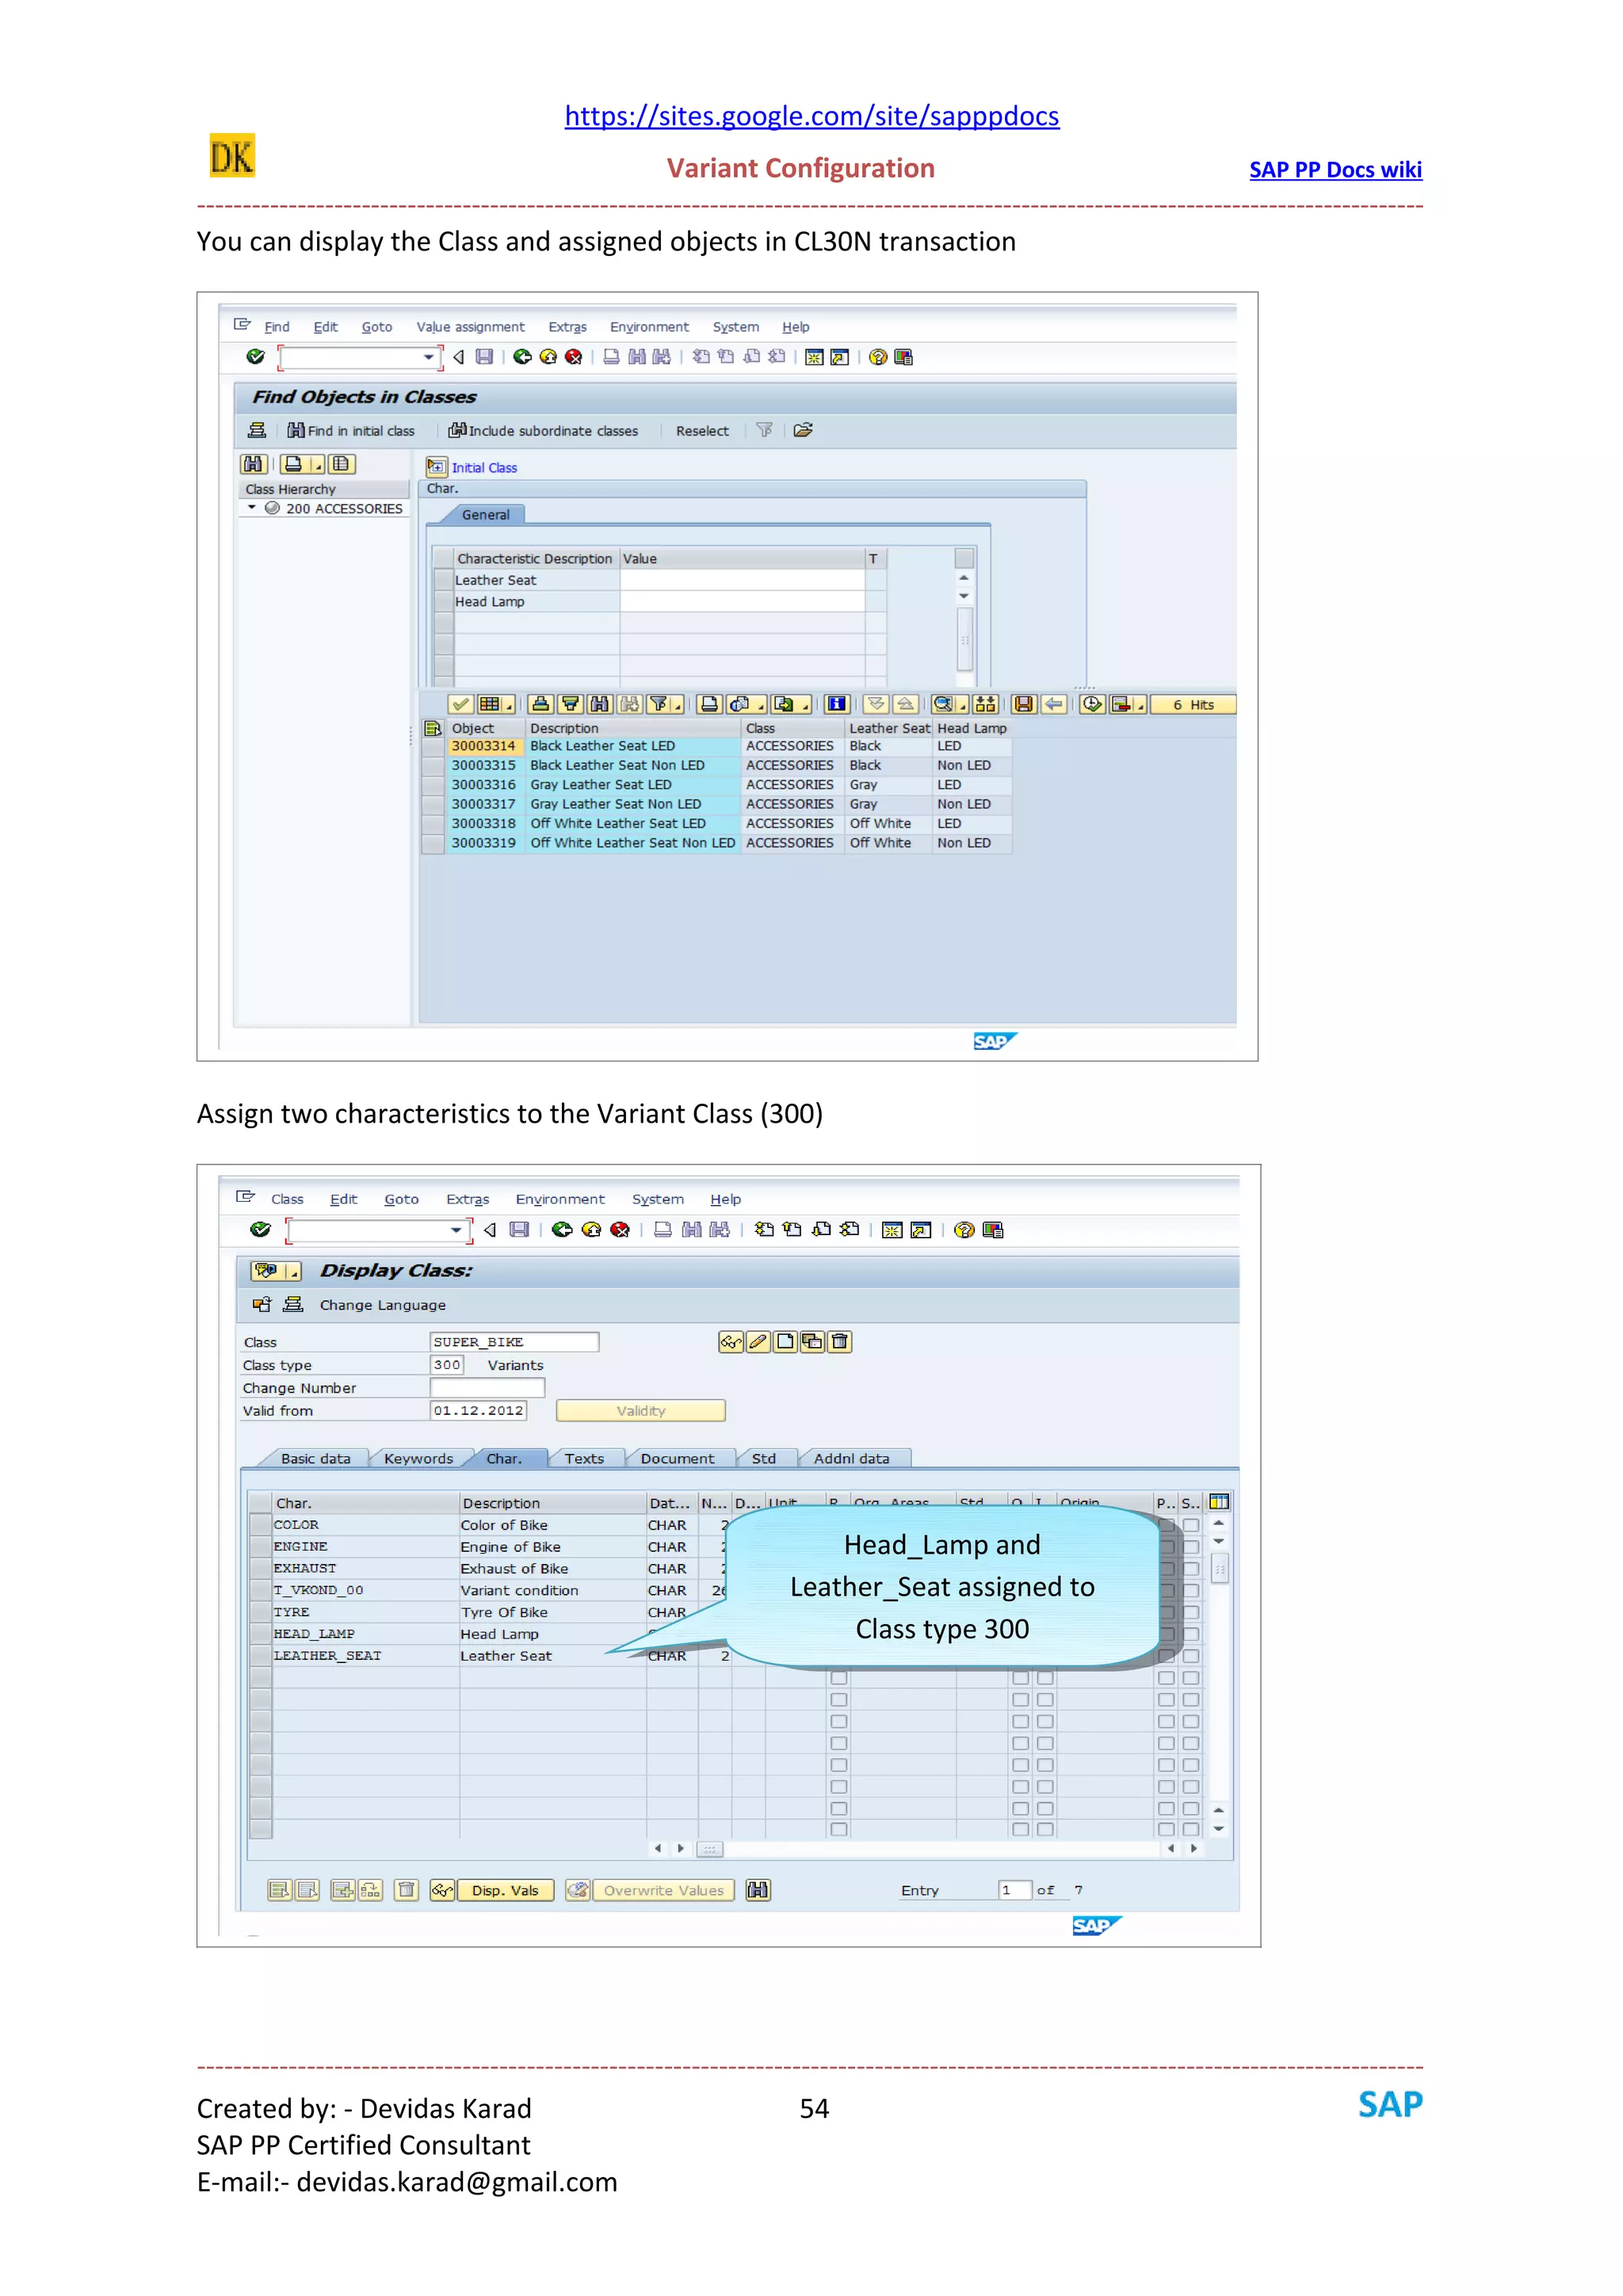Toggle the S column checkbox in EXHAUST row

[1190, 1569]
